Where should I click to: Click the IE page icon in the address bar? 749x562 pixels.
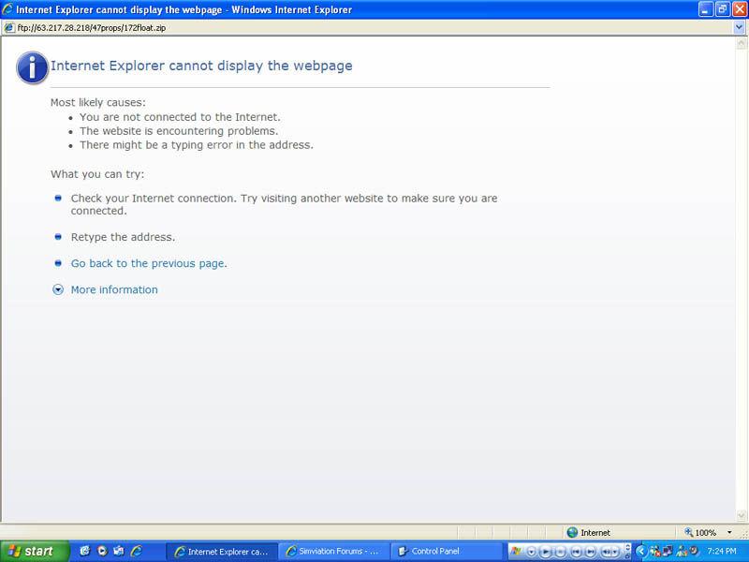(8, 28)
